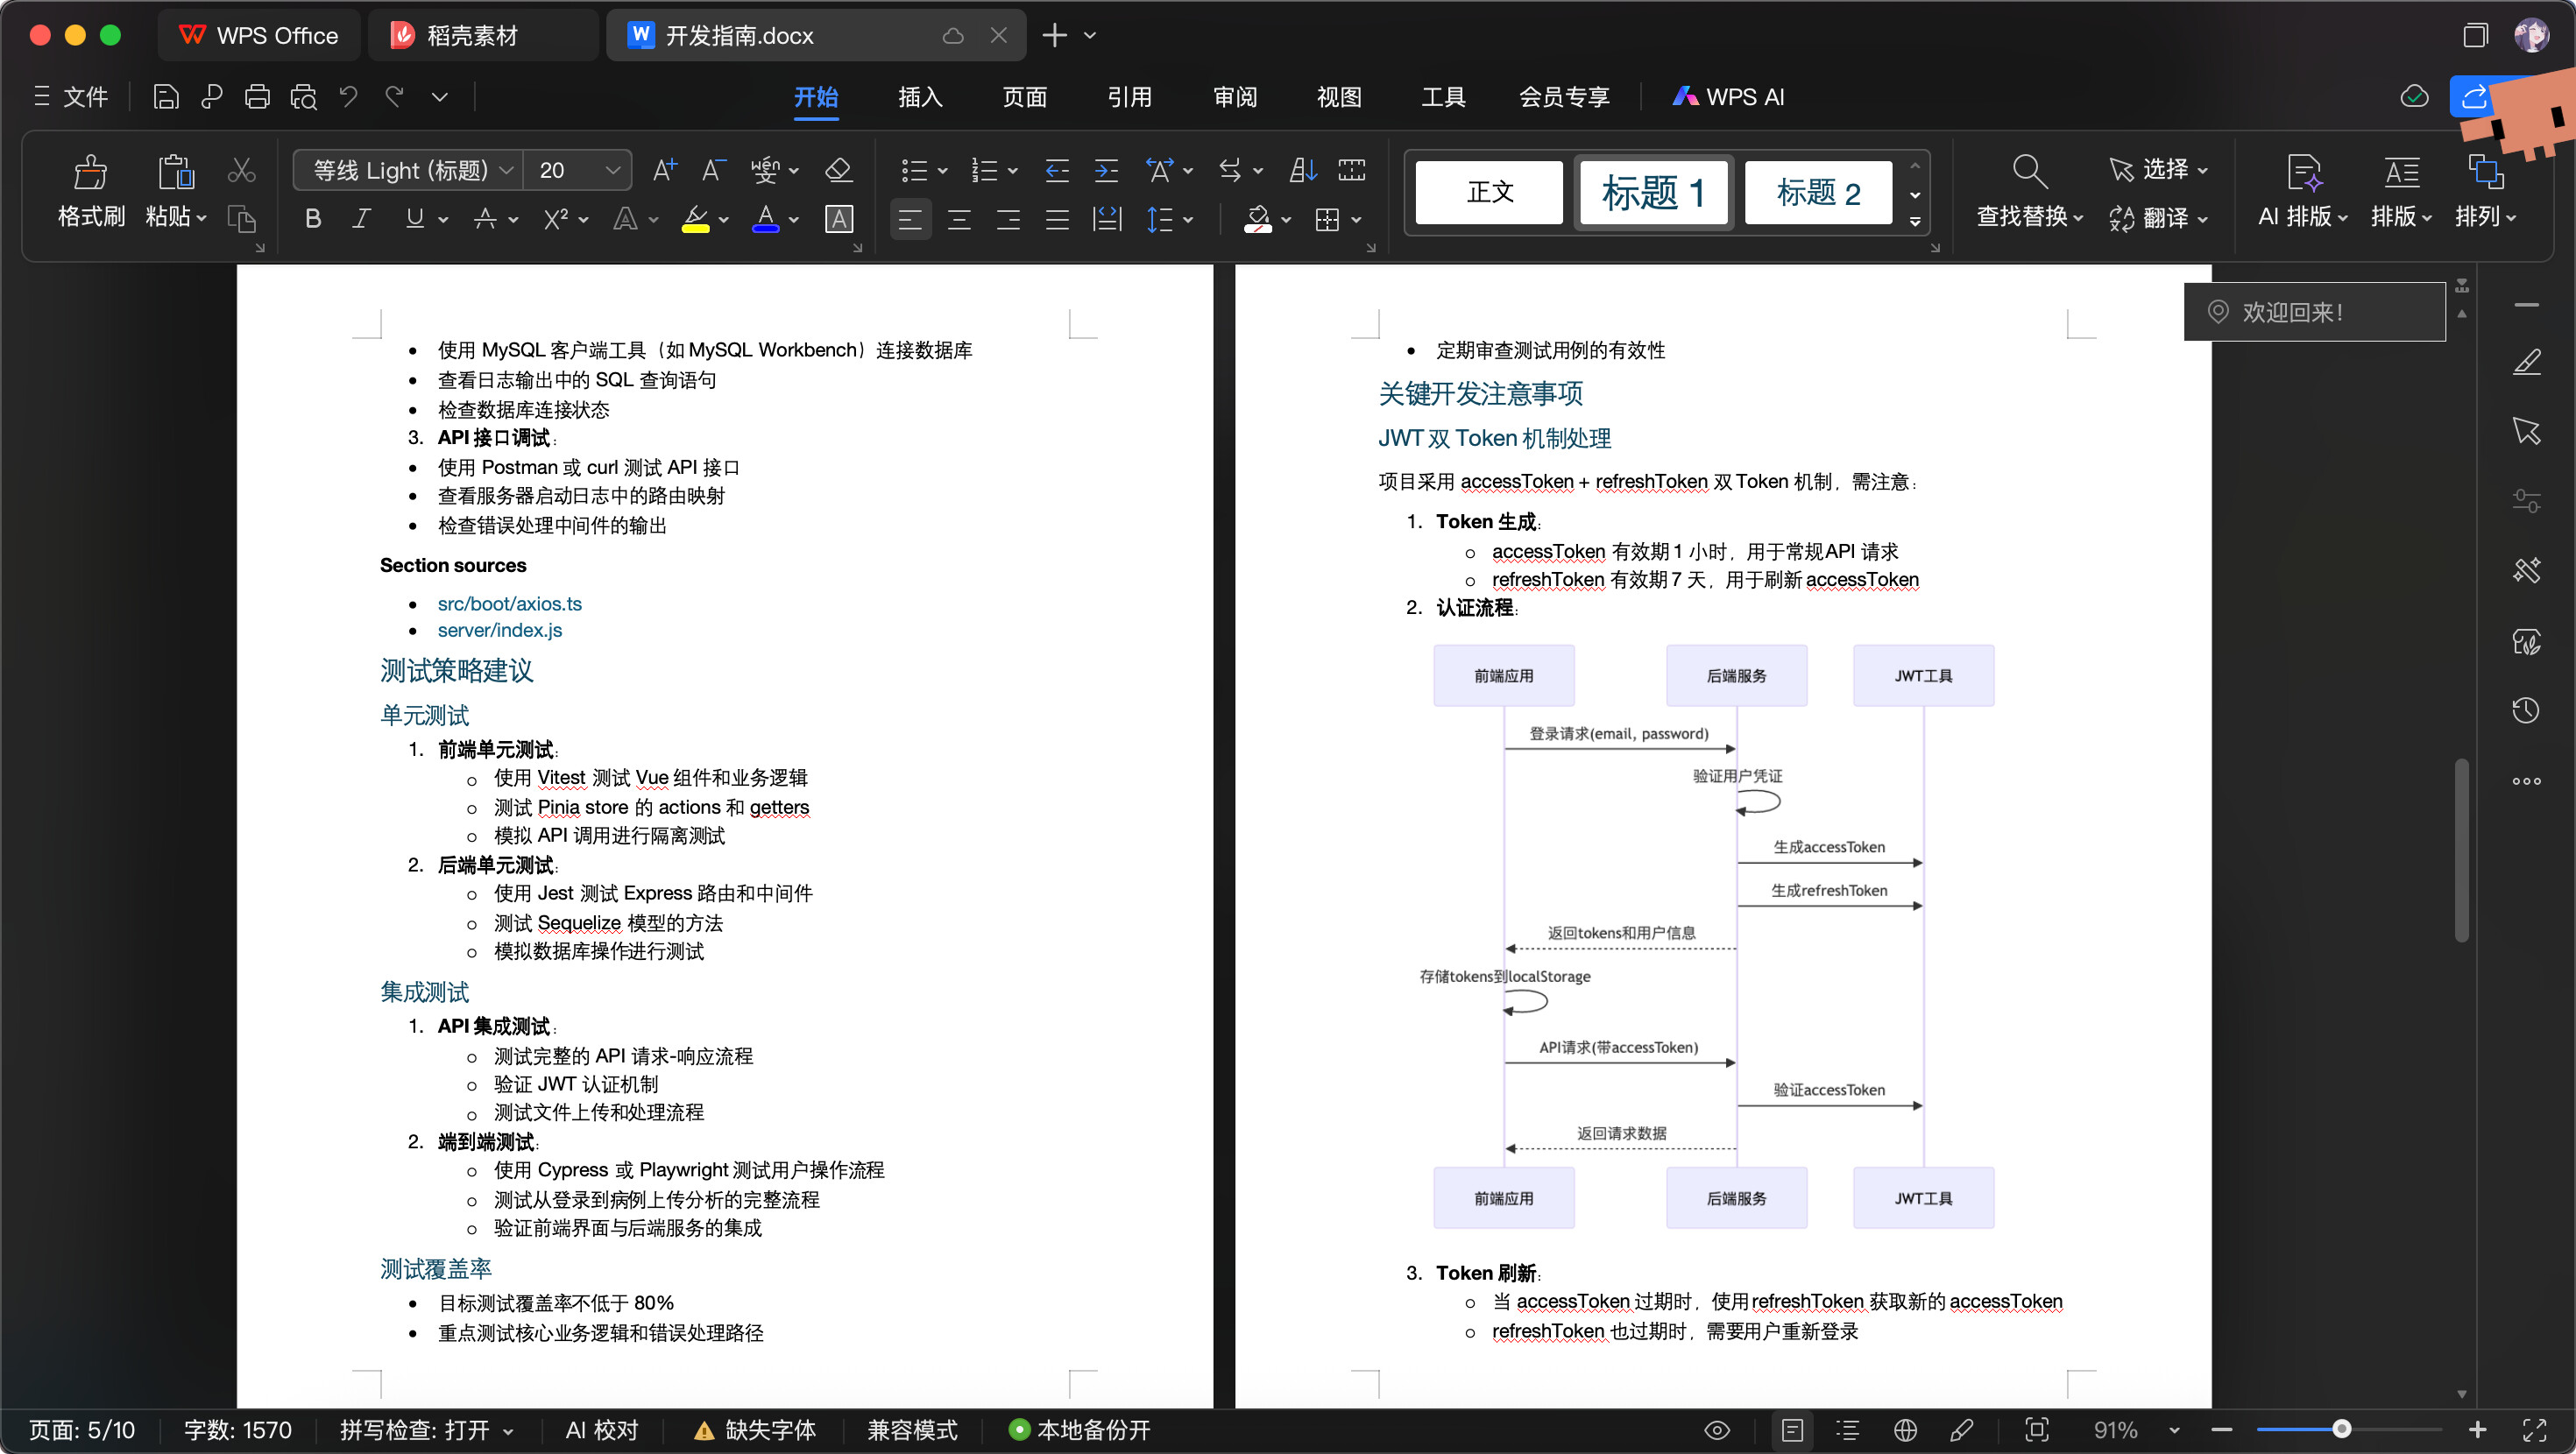The height and width of the screenshot is (1454, 2576).
Task: Click the Character Border A icon
Action: (x=838, y=219)
